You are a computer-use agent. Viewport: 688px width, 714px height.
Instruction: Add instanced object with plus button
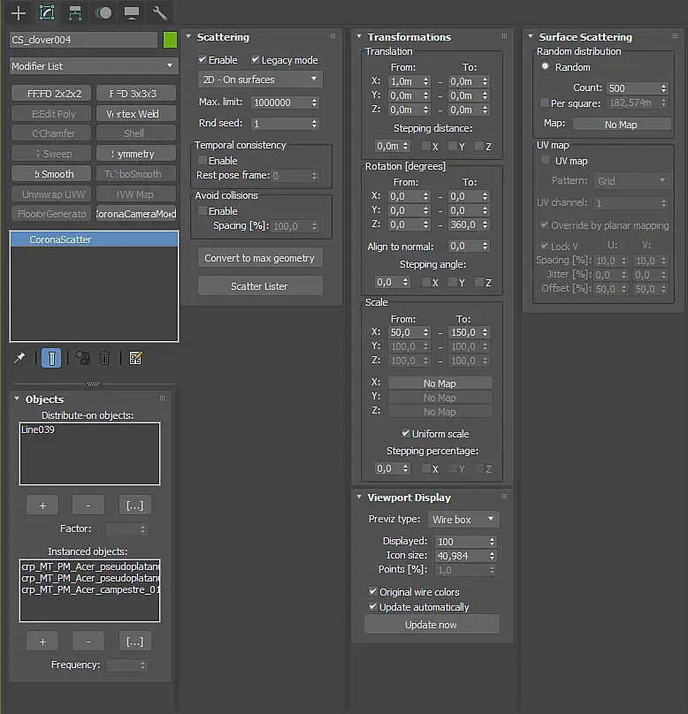coord(42,642)
